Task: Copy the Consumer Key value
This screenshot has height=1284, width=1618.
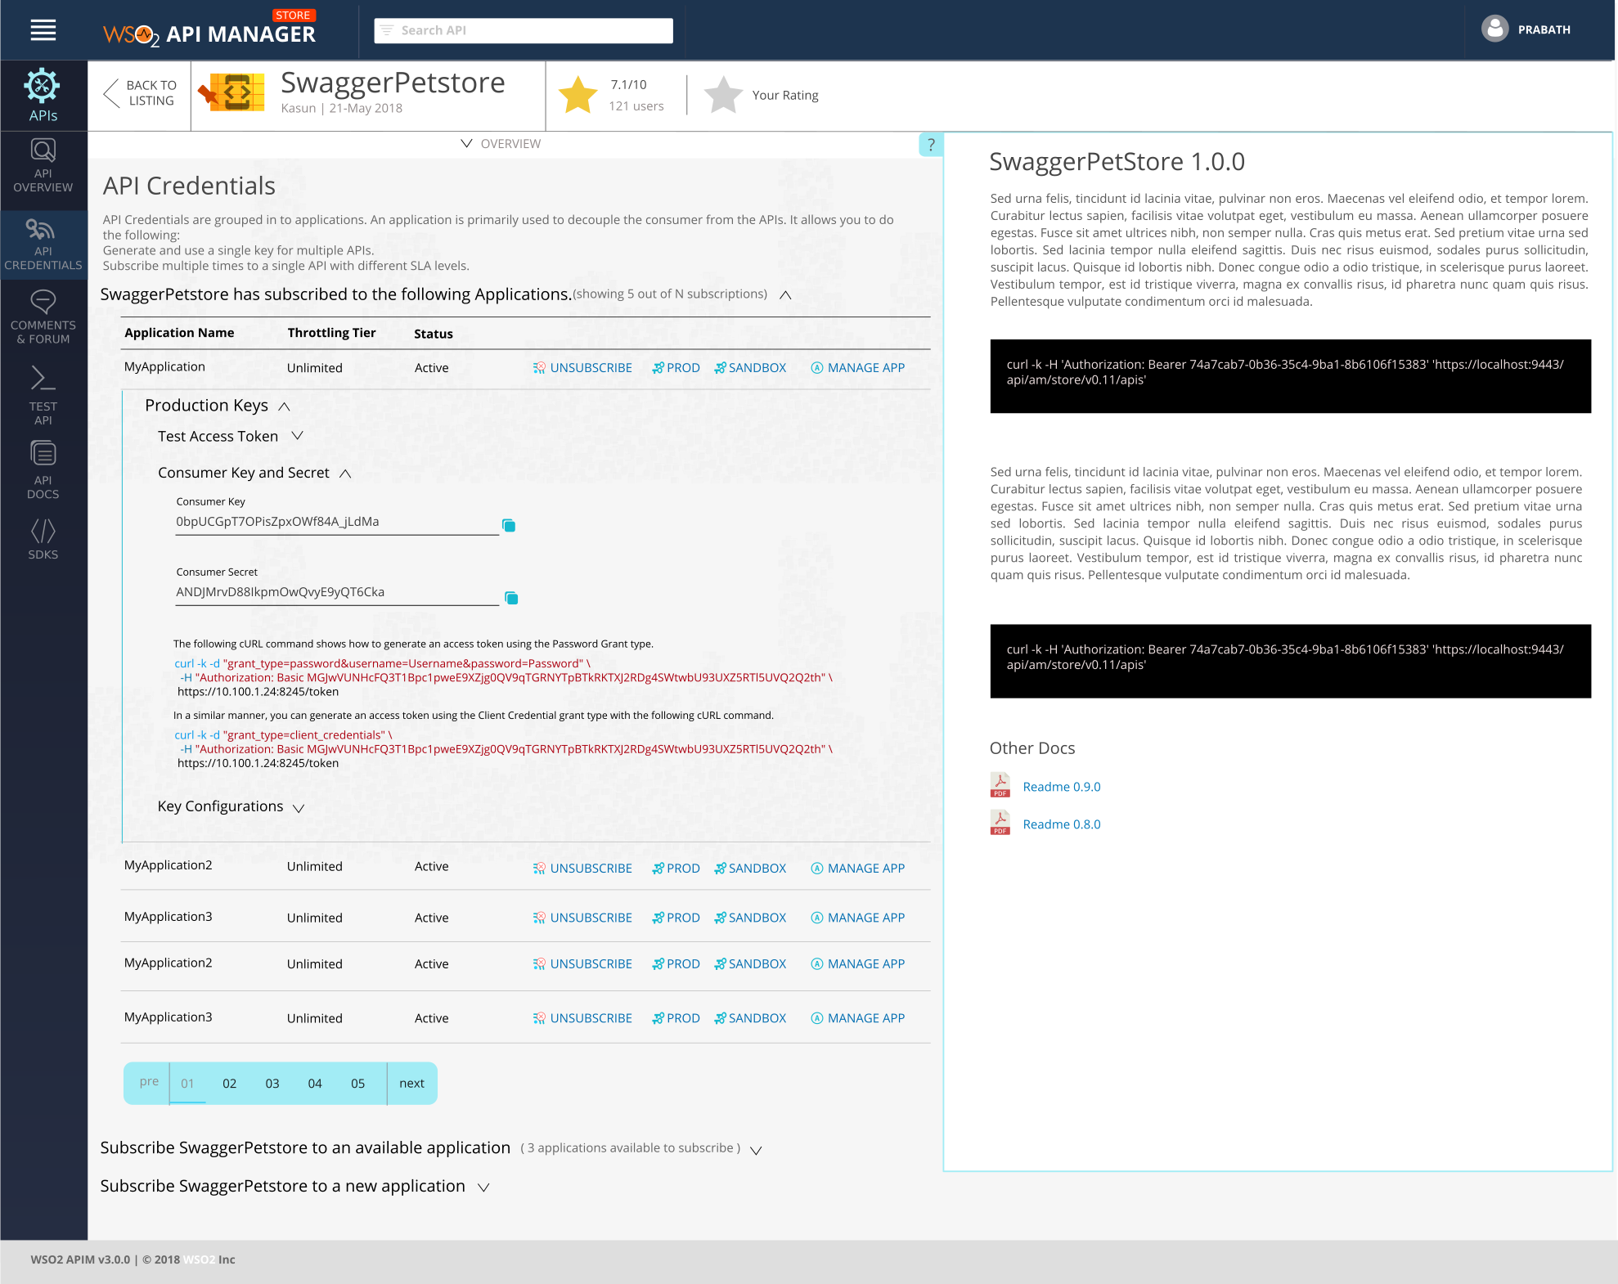Action: tap(509, 525)
